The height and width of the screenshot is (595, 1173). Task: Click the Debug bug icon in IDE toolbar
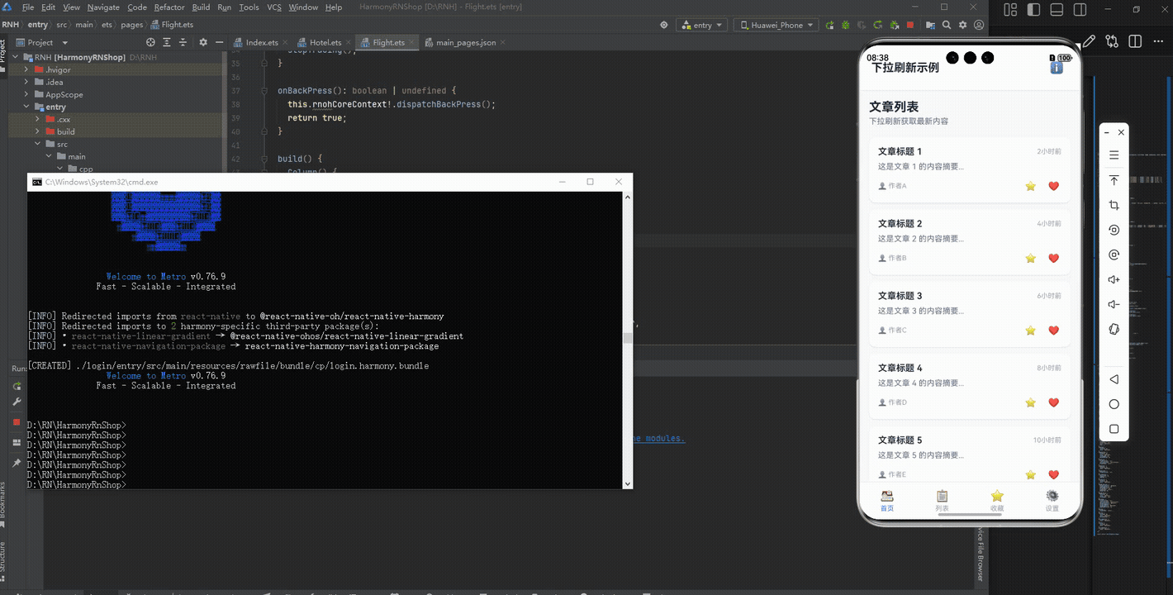(844, 25)
